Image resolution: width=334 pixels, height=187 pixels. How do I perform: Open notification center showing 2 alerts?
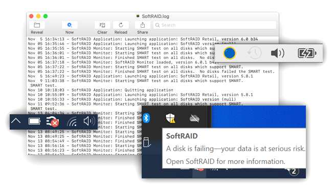[294, 171]
